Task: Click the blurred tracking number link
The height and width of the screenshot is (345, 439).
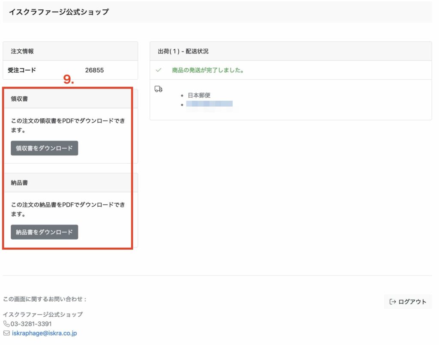Action: point(209,104)
